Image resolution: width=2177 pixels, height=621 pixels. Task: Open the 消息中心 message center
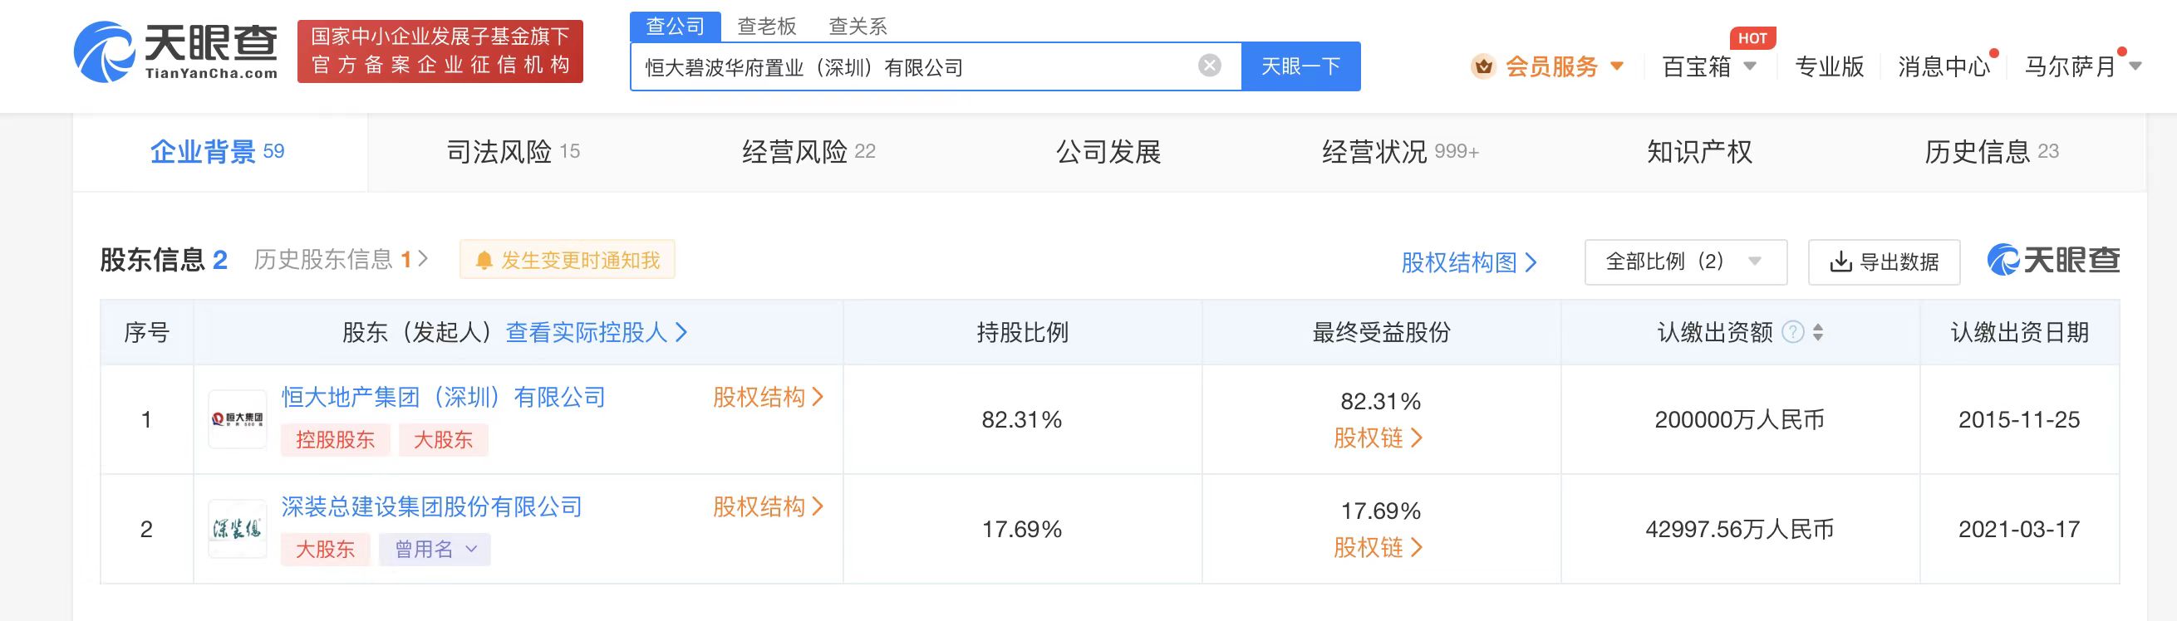tap(1944, 66)
